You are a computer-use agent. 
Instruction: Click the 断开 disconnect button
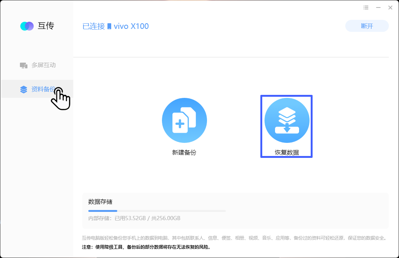[367, 26]
